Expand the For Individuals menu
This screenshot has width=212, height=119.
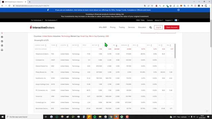37,20
